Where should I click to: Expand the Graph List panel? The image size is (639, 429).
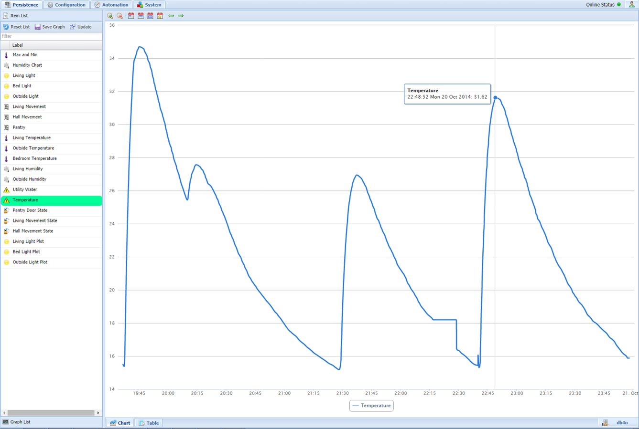tap(20, 422)
